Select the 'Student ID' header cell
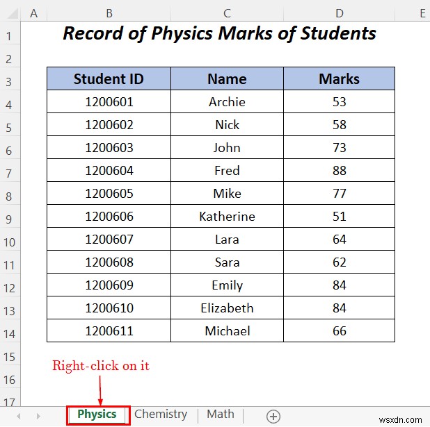Image resolution: width=430 pixels, height=427 pixels. [x=109, y=79]
